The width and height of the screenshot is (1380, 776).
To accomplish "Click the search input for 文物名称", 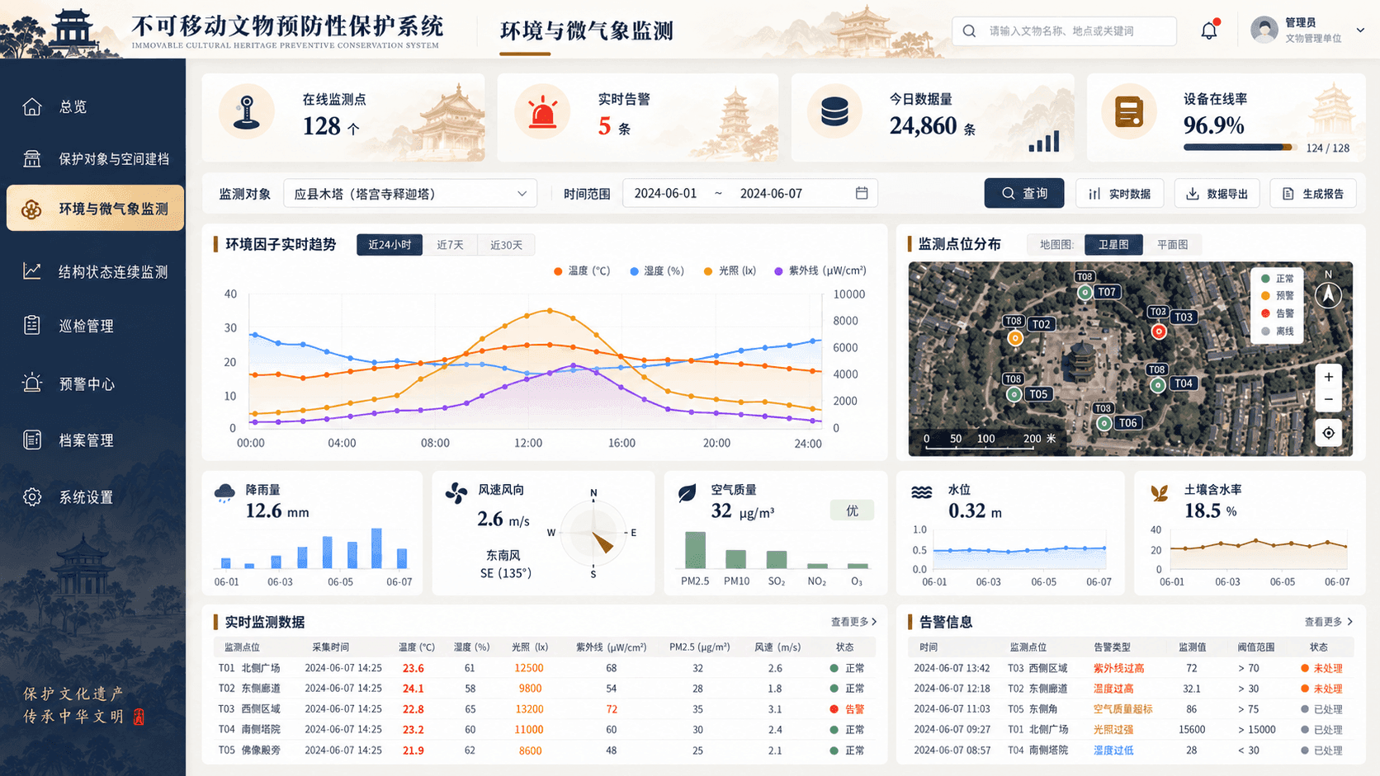I will [1064, 31].
